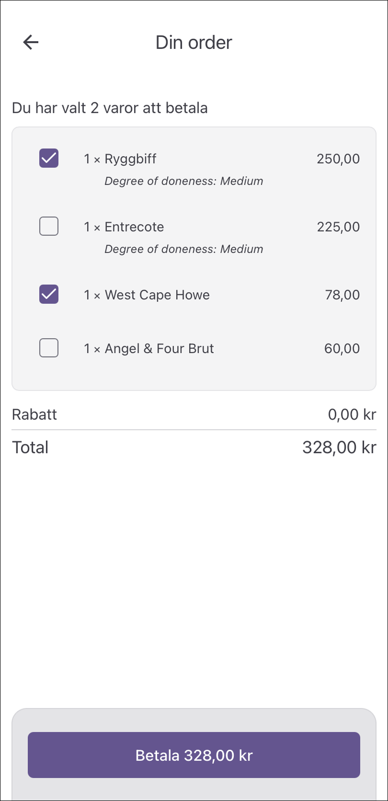388x801 pixels.
Task: Select the Entrecote checkbox
Action: pos(49,226)
